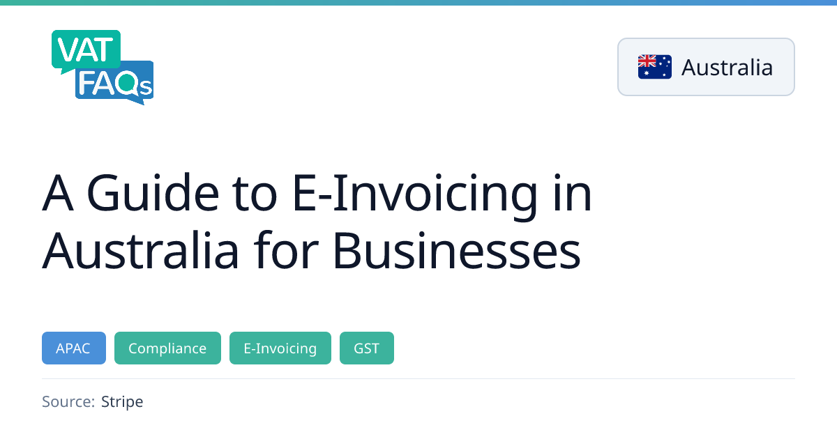Click the Australian flag icon
Image resolution: width=837 pixels, height=439 pixels.
click(654, 67)
